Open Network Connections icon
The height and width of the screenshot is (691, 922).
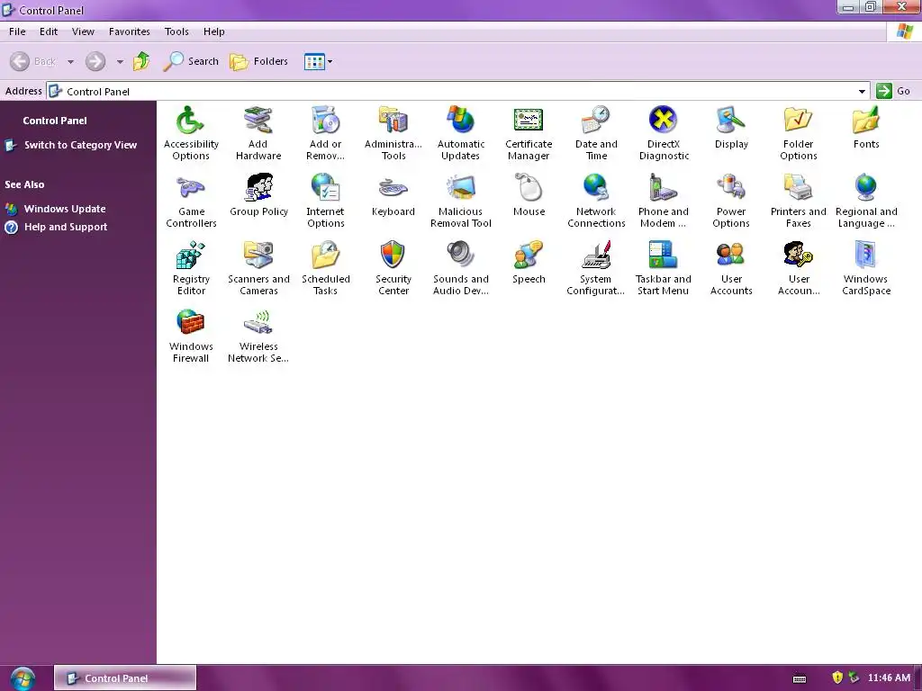pos(596,201)
